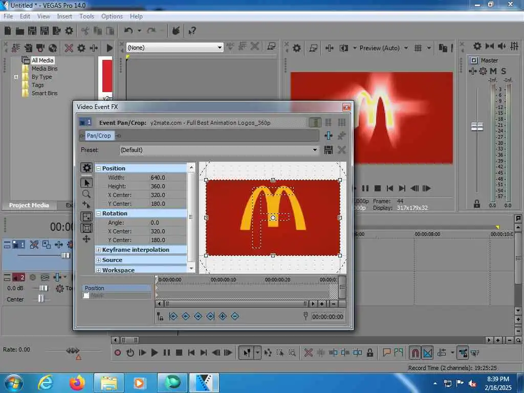Select the Position keyframe row
Viewport: 524px width, 393px height.
pos(117,288)
